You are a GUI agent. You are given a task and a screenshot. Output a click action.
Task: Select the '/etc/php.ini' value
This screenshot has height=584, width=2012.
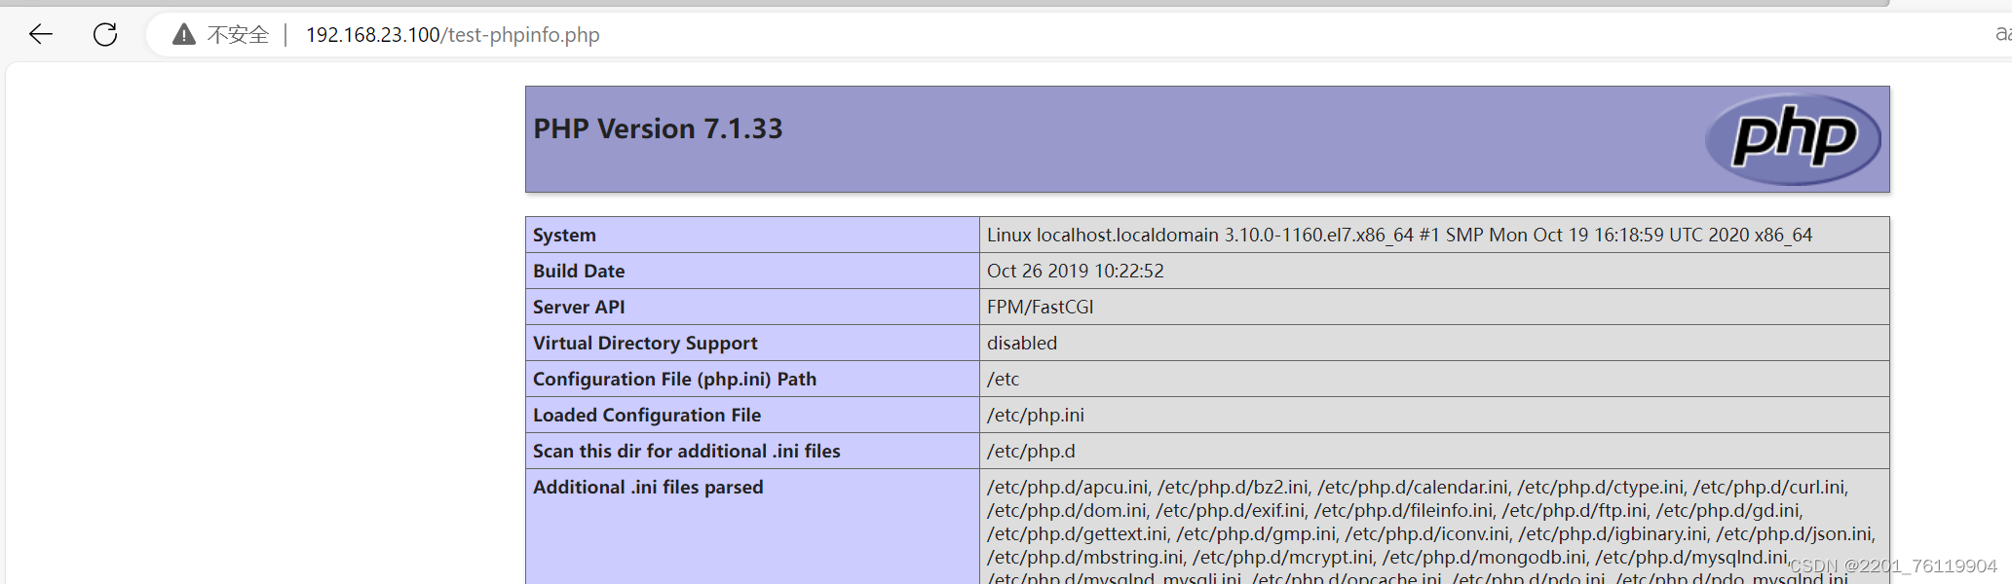click(x=1036, y=415)
